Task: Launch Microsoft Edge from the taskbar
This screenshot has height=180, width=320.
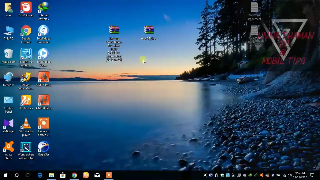Action: pos(40,175)
